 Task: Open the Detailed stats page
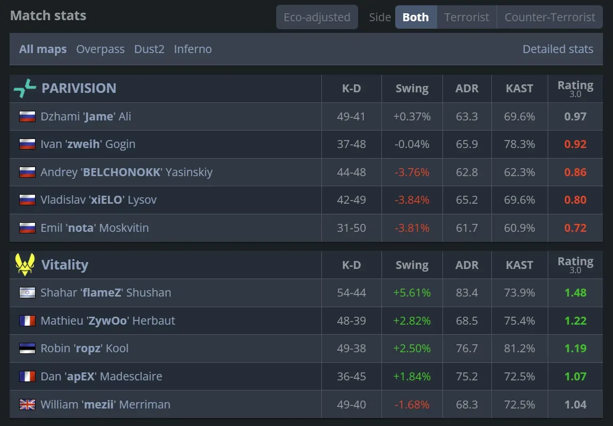pos(558,49)
